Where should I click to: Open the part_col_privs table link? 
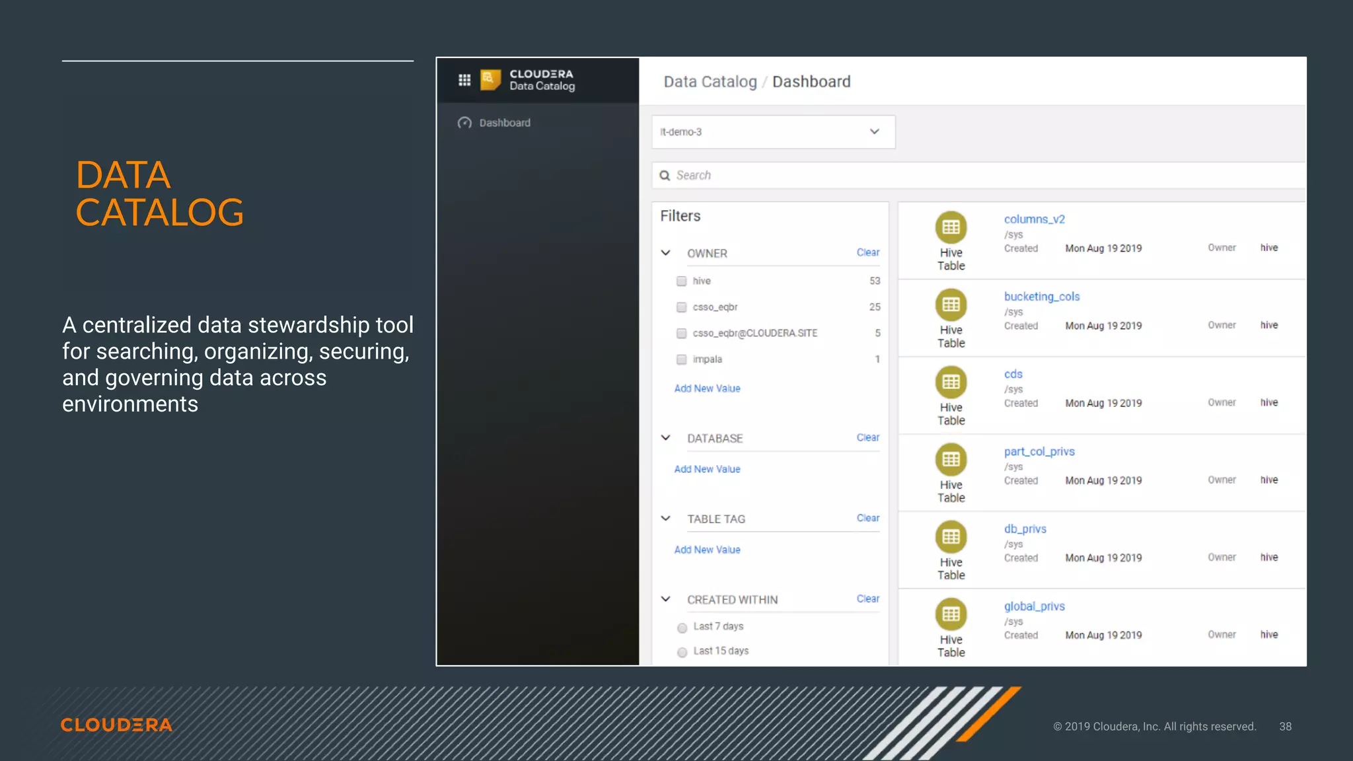[x=1039, y=451]
